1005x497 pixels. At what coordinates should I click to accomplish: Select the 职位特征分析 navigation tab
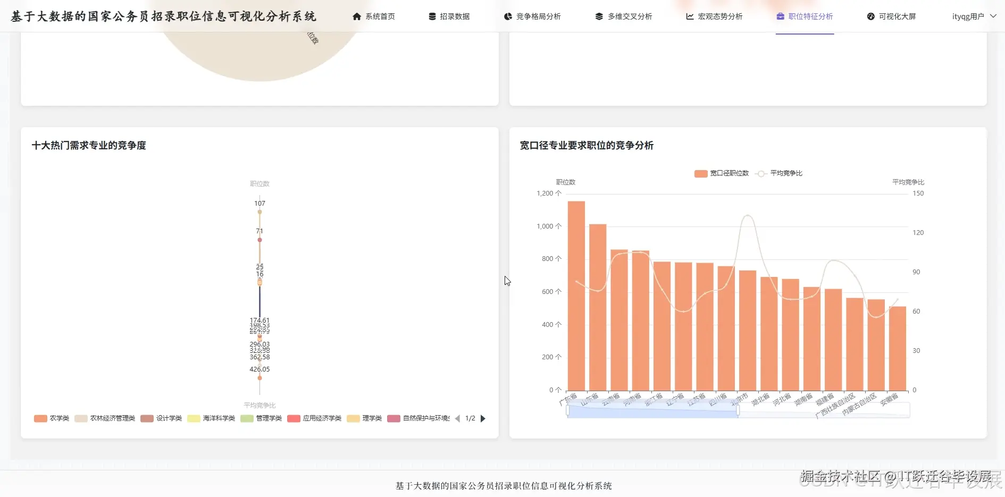[805, 16]
